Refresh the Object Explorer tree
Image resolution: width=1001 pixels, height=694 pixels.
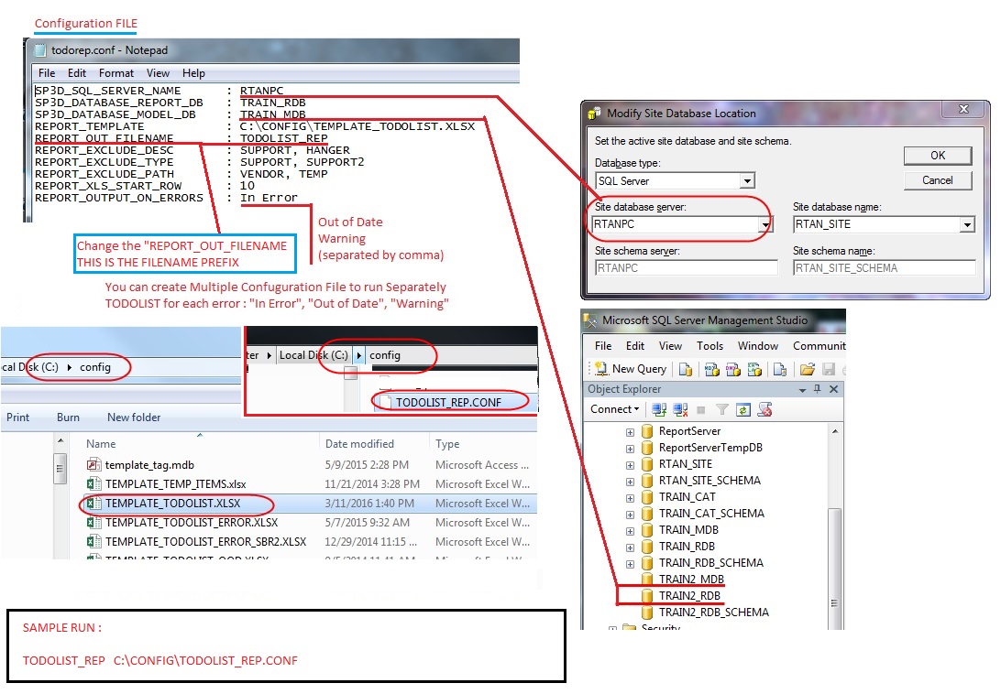(x=744, y=409)
